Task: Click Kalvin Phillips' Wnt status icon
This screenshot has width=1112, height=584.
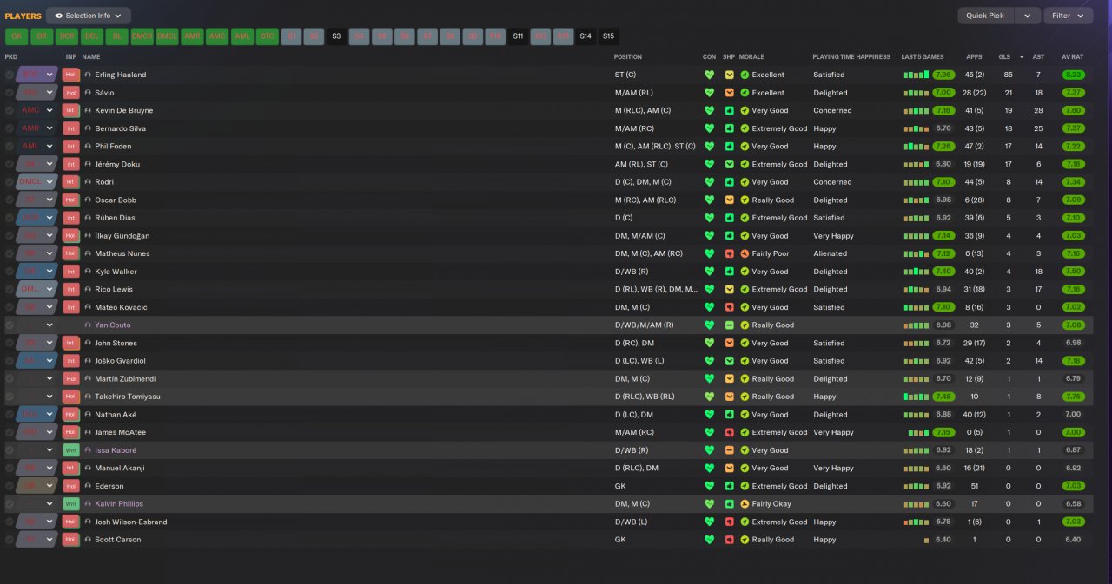Action: [x=71, y=503]
